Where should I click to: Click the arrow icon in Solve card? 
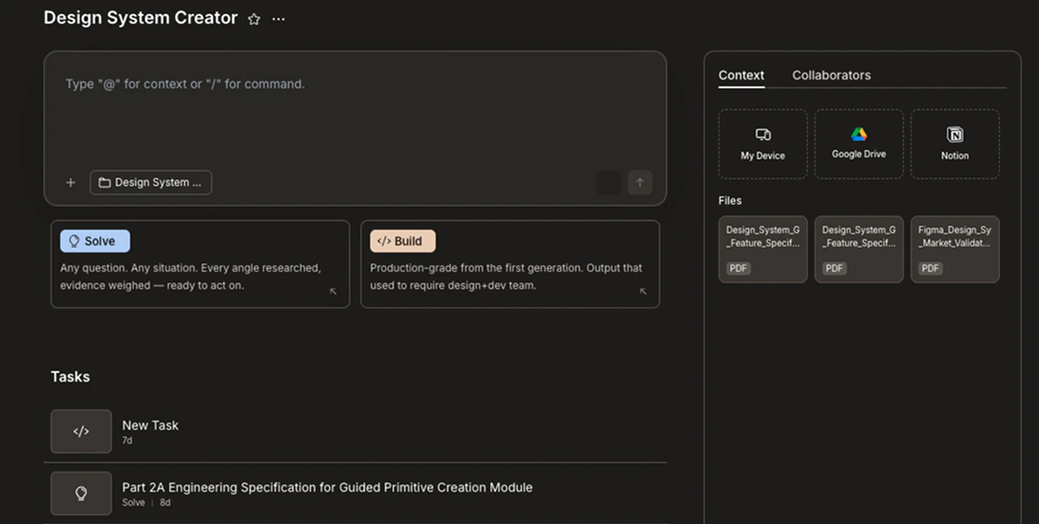[334, 292]
